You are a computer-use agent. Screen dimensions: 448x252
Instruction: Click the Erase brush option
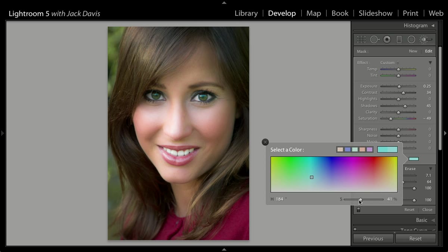[410, 169]
